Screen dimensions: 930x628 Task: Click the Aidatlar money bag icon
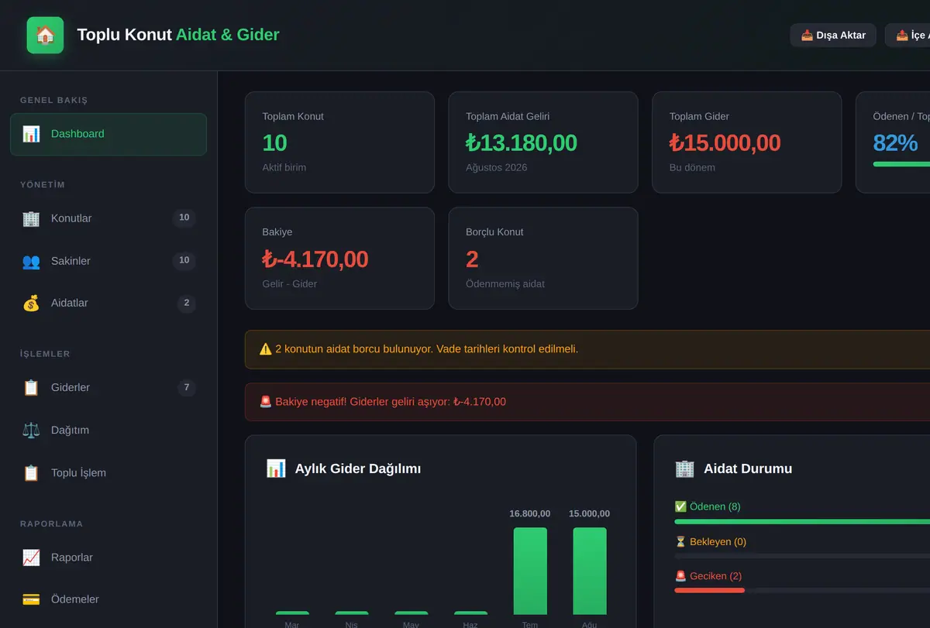point(31,303)
